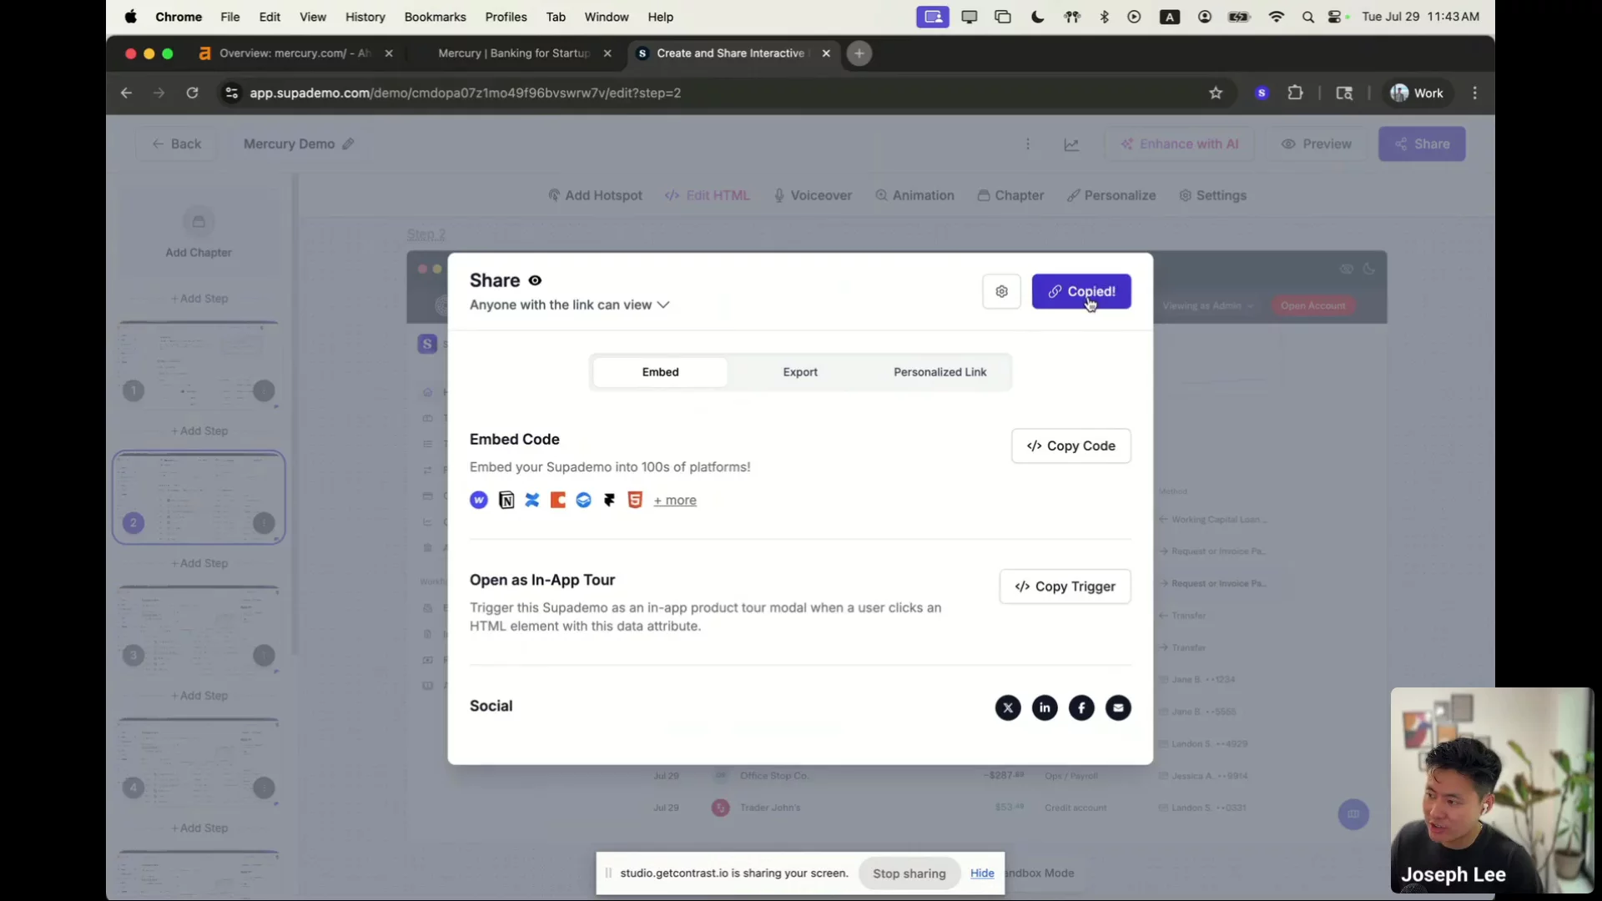Click the purple Share button
This screenshot has width=1602, height=901.
click(x=1422, y=143)
